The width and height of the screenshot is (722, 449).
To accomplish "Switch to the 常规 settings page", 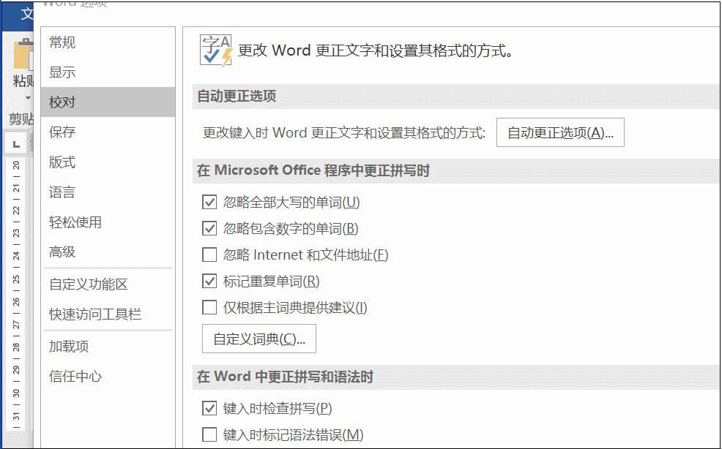I will (x=62, y=42).
